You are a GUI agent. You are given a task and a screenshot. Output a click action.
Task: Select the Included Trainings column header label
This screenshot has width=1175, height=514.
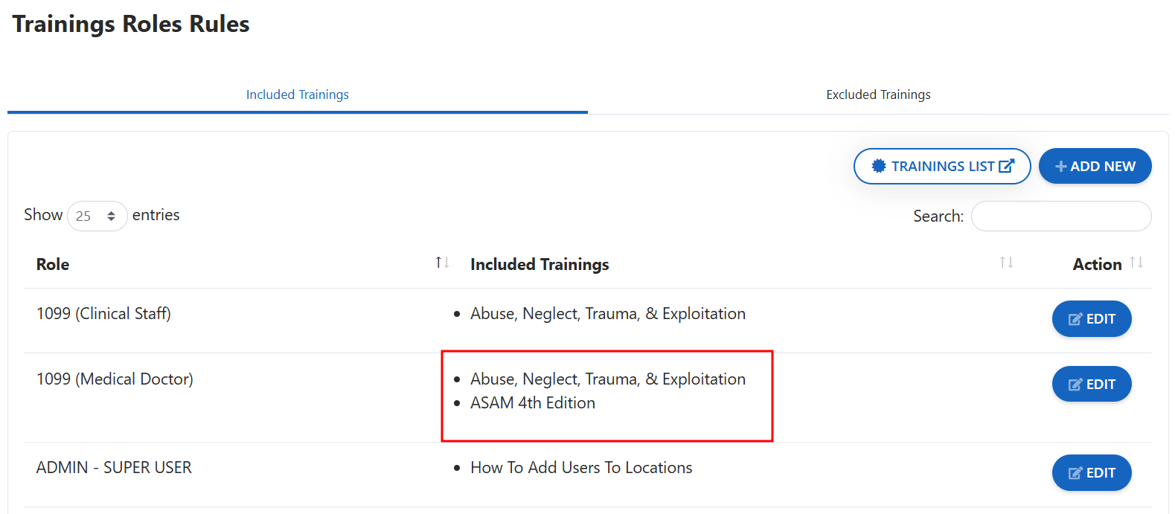[540, 264]
